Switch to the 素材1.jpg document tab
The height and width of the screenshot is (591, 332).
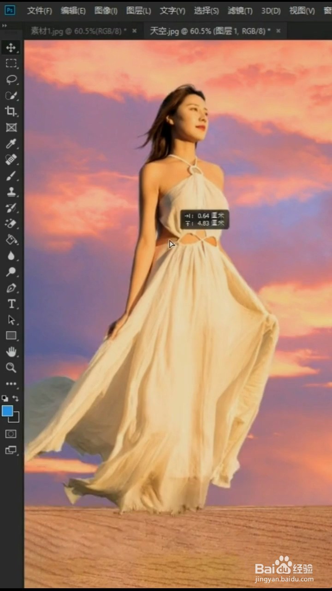(x=78, y=31)
